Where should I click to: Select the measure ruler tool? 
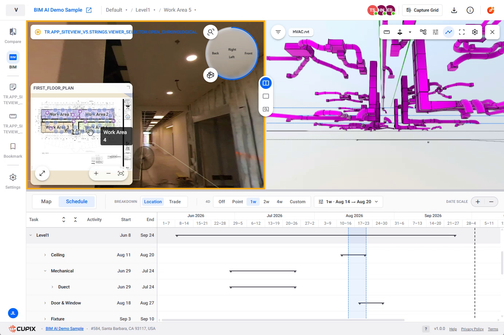tap(387, 32)
